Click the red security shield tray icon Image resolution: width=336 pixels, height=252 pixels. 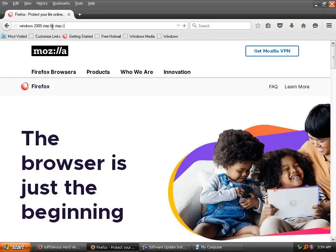pyautogui.click(x=312, y=247)
